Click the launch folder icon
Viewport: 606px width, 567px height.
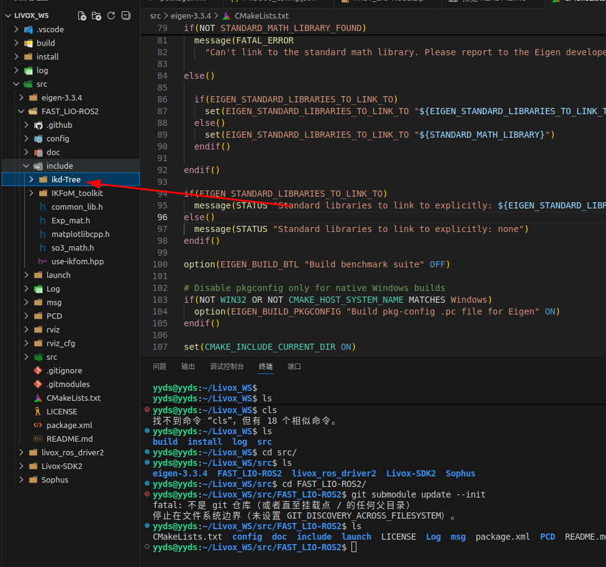pyautogui.click(x=38, y=275)
